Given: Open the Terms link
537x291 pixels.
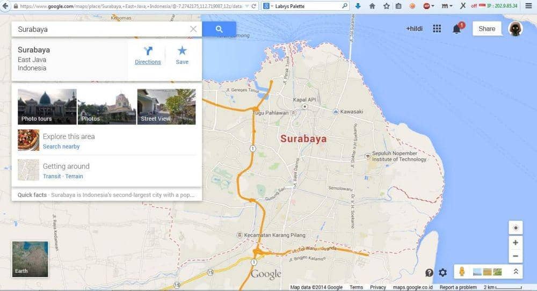Looking at the screenshot, I should coord(356,287).
